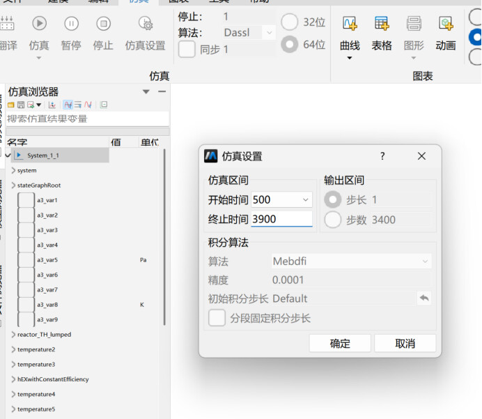Expand the hEXwithConstantEfficiency node

[13, 379]
